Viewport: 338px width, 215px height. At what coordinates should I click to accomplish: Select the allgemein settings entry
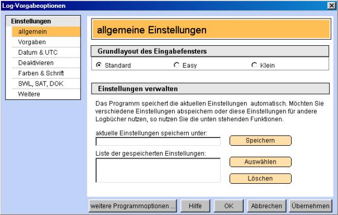[46, 32]
